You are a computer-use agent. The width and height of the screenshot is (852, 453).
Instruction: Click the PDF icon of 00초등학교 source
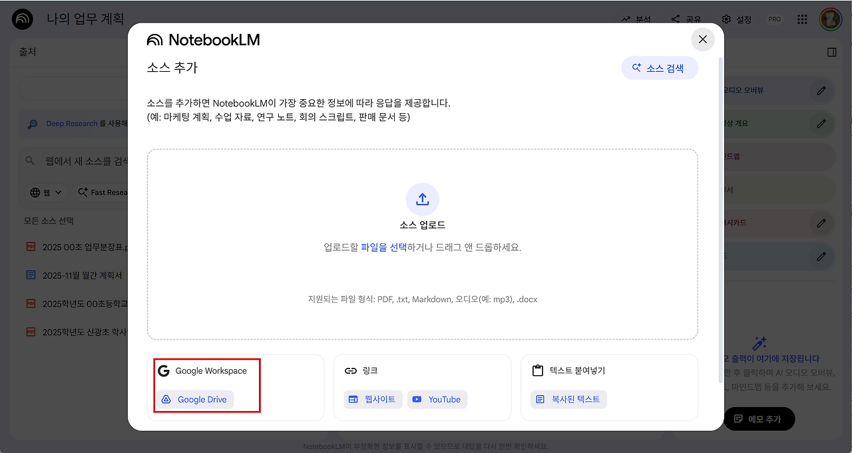31,303
